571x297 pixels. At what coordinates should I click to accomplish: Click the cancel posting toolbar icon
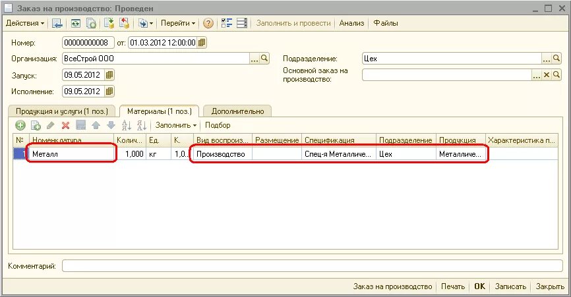(x=124, y=23)
